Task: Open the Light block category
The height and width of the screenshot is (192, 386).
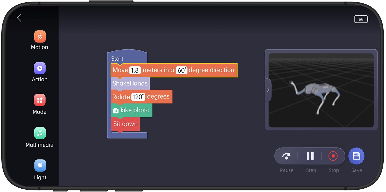Action: (40, 165)
